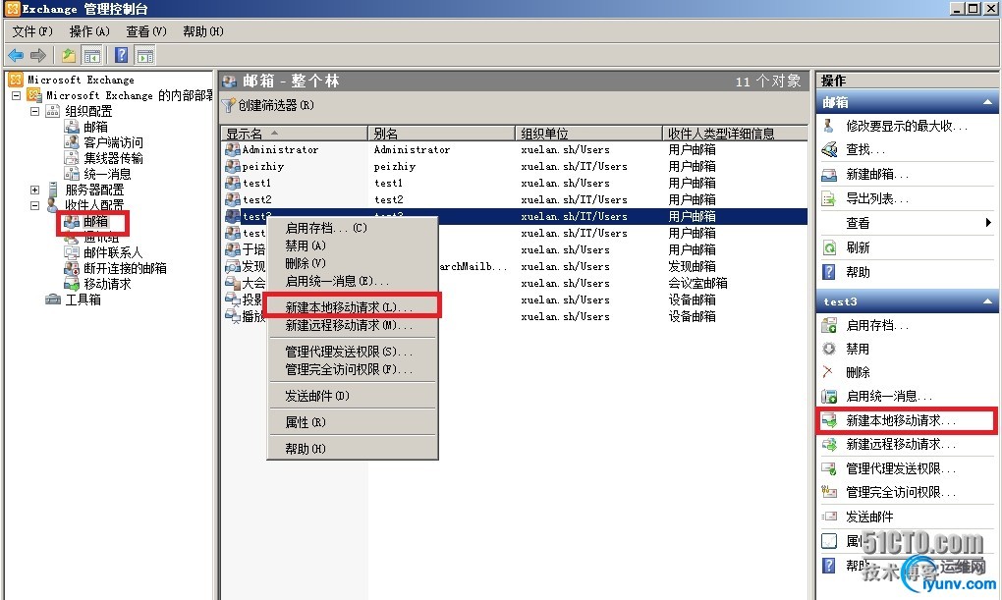Choose 新建本地移动请求(L) from context menu
Screen dimensions: 1002x600
click(x=353, y=307)
